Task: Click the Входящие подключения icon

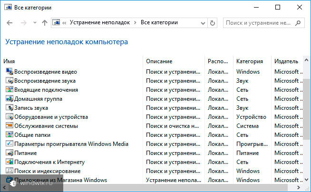Action: click(10, 89)
